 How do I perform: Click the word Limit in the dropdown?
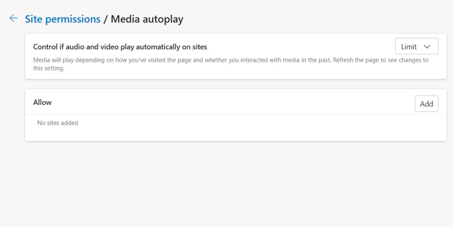point(409,47)
